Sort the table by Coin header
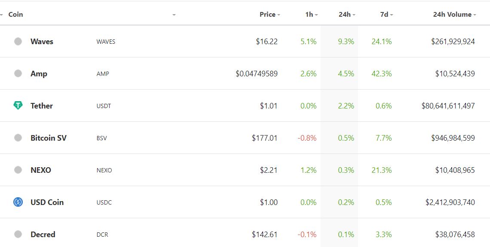This screenshot has height=247, width=490. (15, 14)
